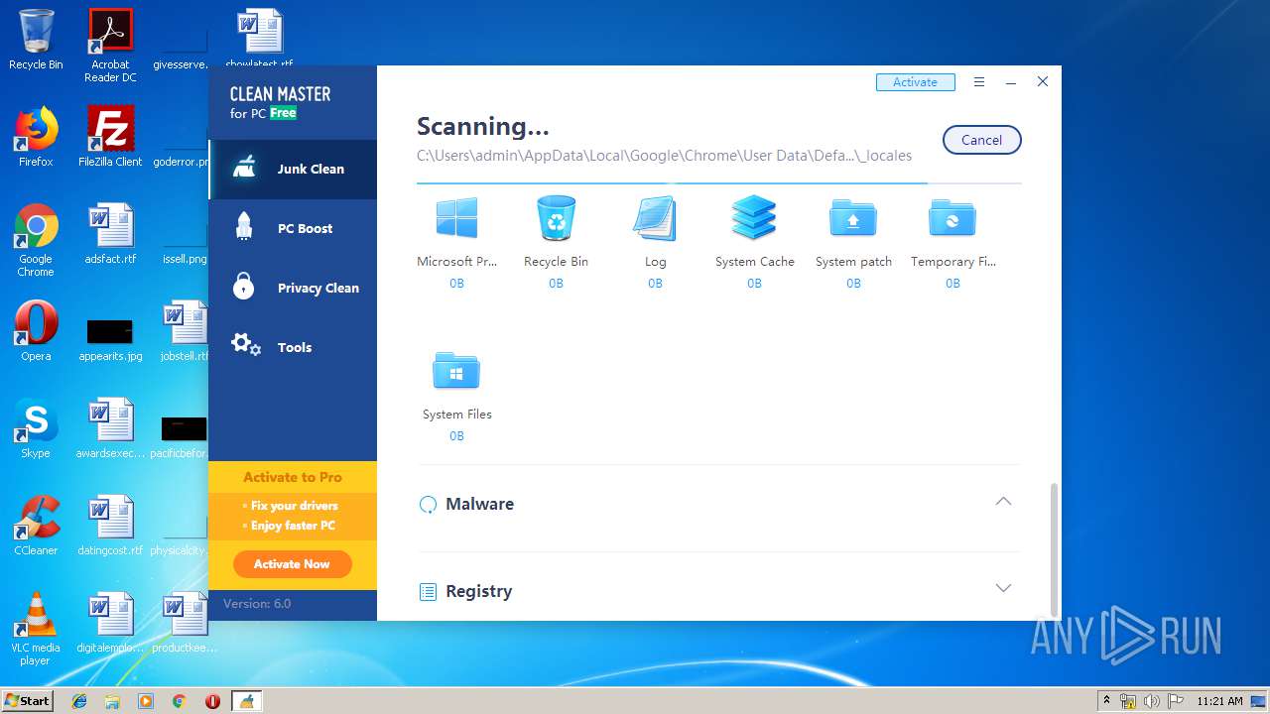Click the Clean Master vertical scrollbar
Viewport: 1270px width, 714px height.
tap(1054, 549)
